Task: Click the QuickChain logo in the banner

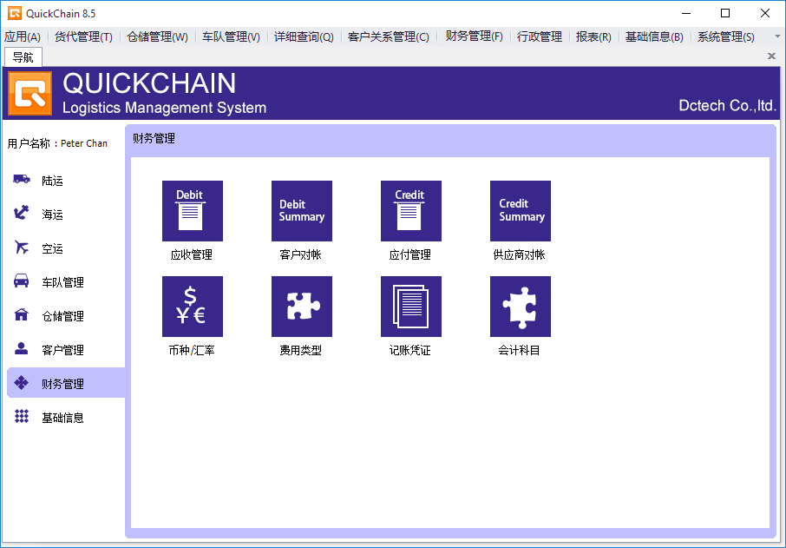Action: coord(30,93)
